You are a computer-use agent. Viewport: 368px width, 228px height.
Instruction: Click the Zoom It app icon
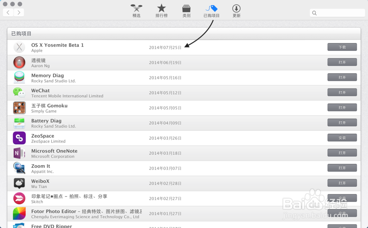pyautogui.click(x=19, y=168)
